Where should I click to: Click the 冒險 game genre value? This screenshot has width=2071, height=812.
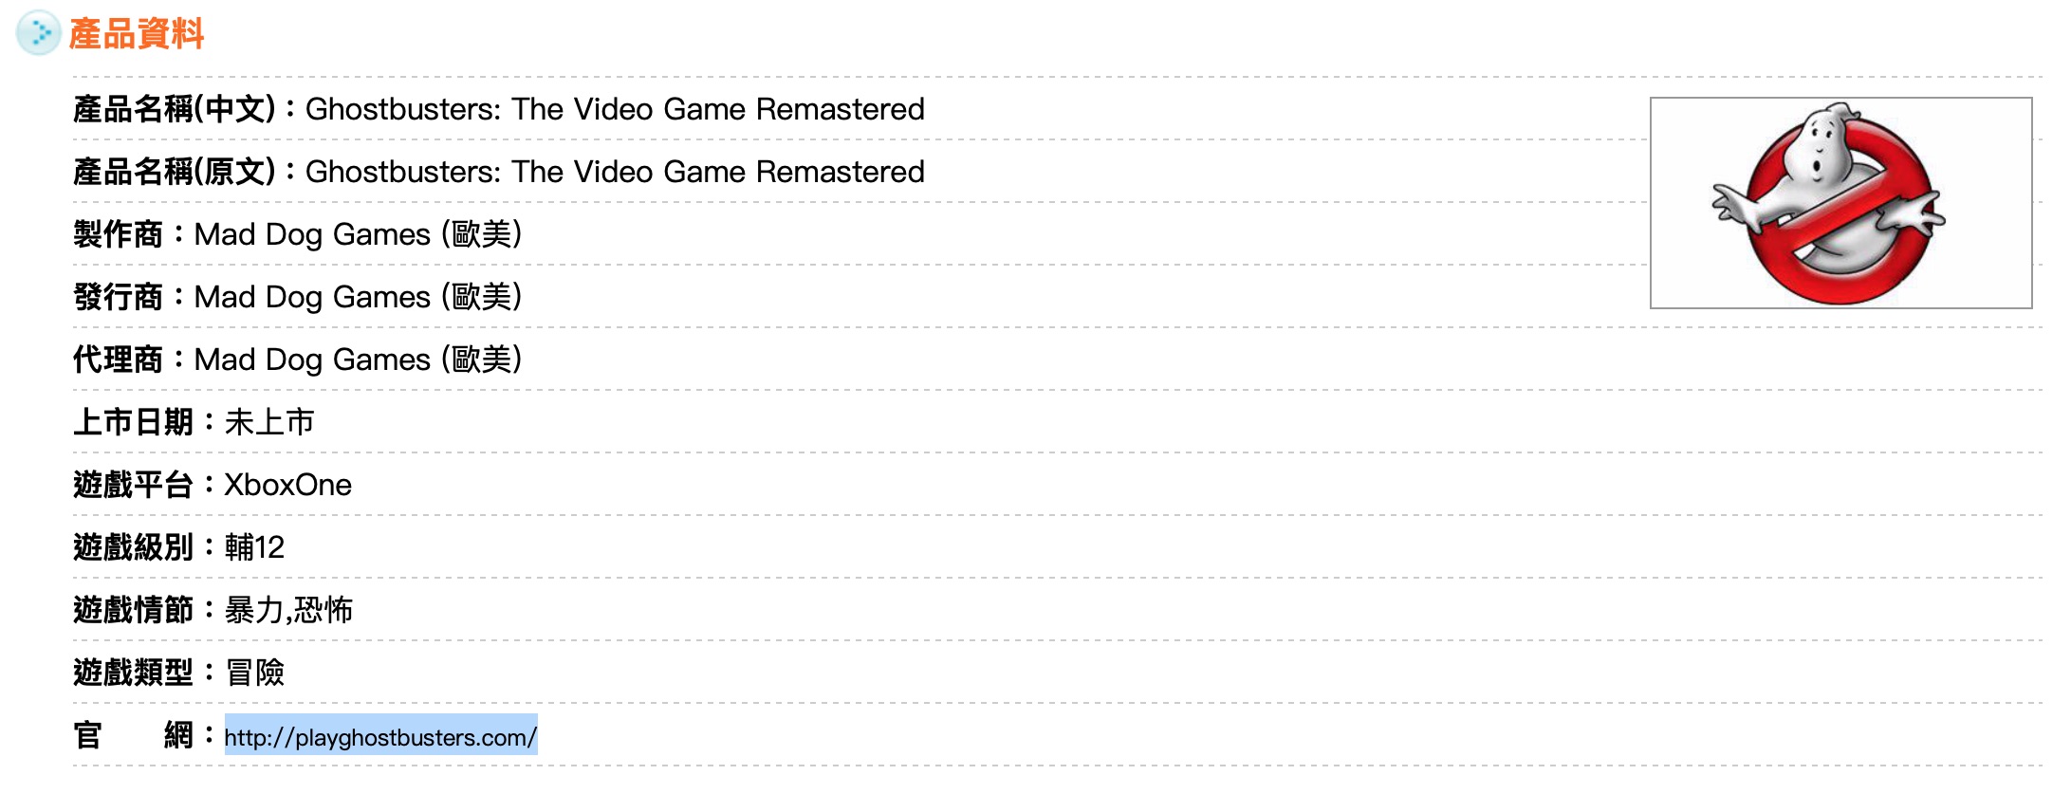254,673
